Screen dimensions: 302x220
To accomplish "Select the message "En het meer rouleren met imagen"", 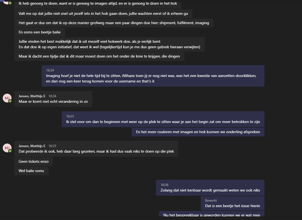I will click(198, 132).
